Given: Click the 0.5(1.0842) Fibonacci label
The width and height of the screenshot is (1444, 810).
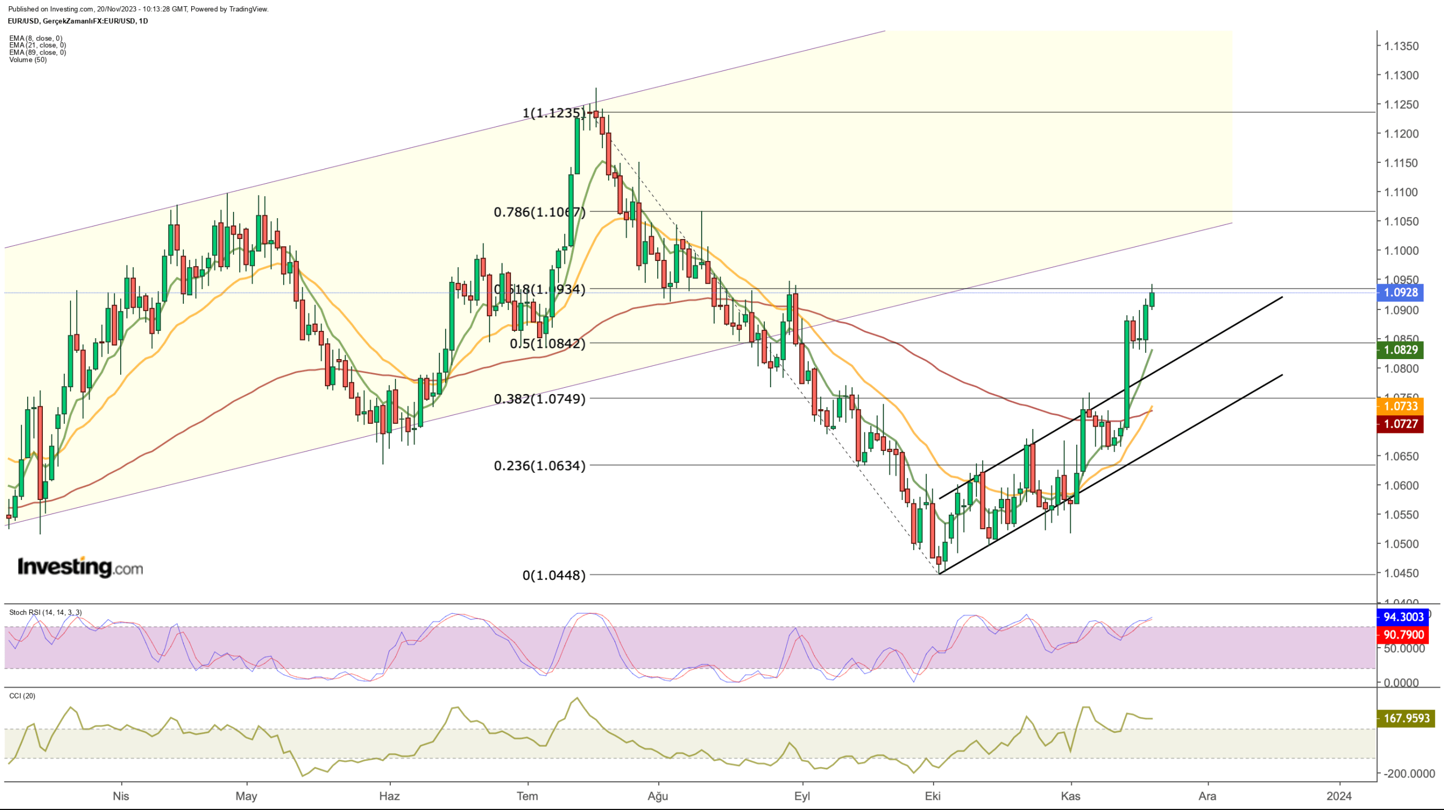Looking at the screenshot, I should point(548,343).
